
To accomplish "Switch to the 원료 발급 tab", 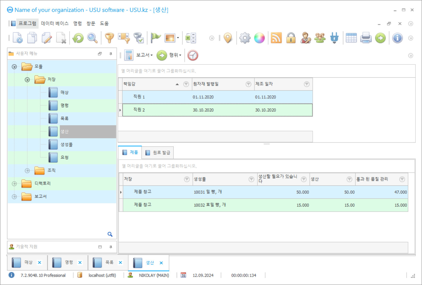I will tap(158, 152).
